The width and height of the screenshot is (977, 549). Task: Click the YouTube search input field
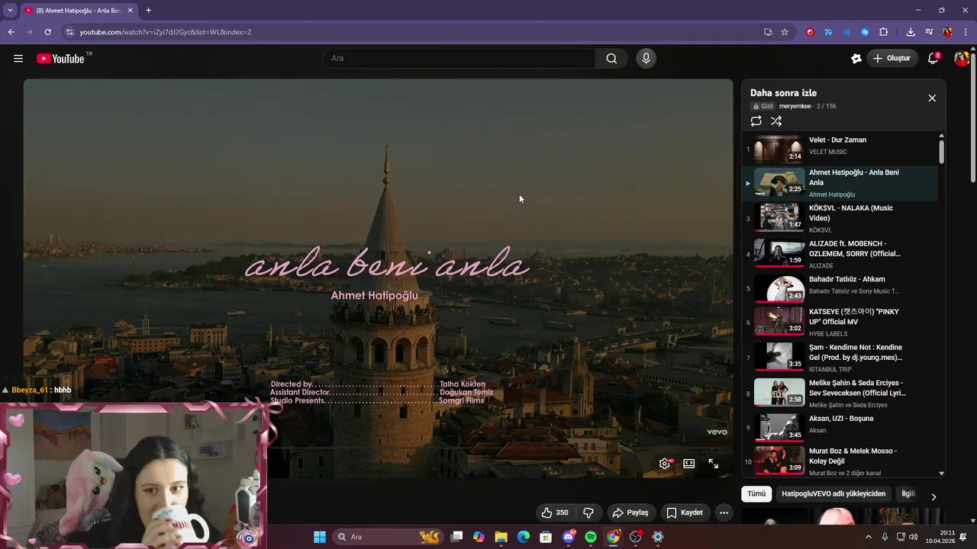click(461, 59)
